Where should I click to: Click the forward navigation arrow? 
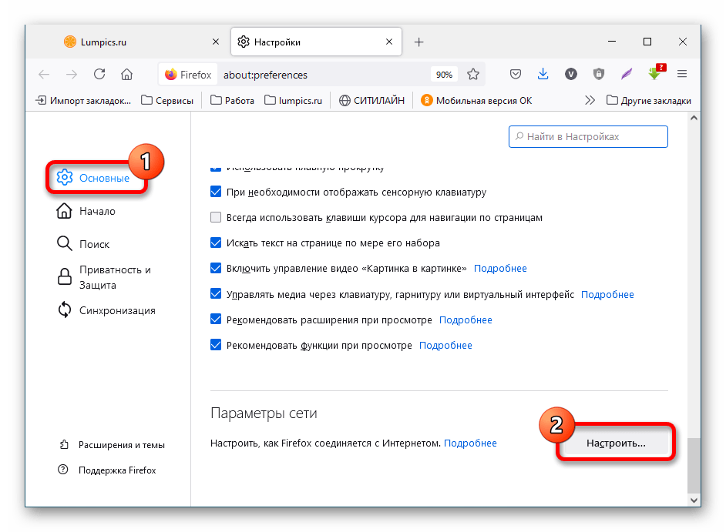coord(72,75)
